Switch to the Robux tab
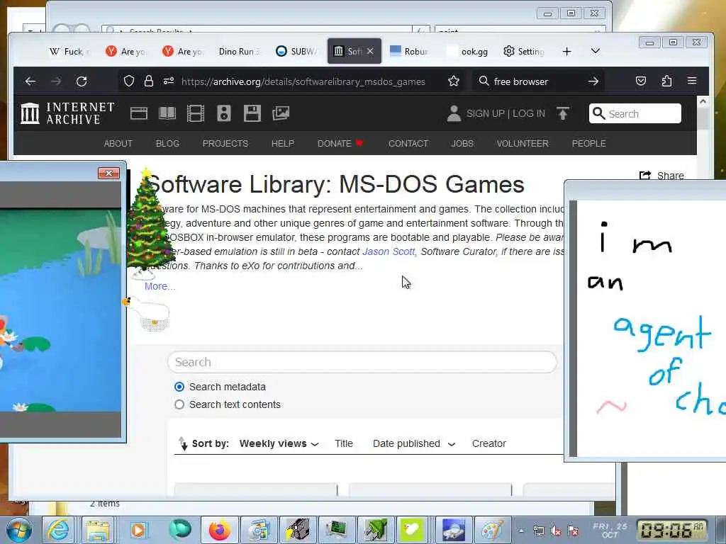 [x=409, y=51]
